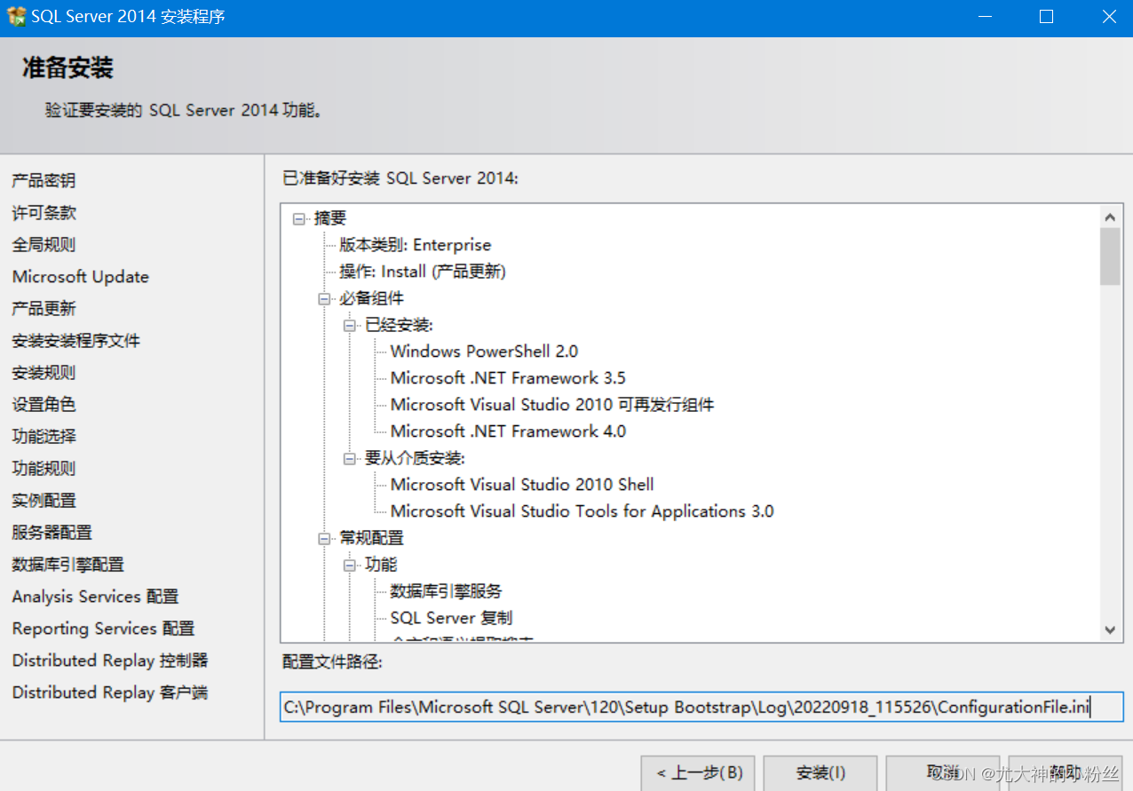The image size is (1133, 791).
Task: Collapse the 已经安装 section
Action: pyautogui.click(x=348, y=324)
